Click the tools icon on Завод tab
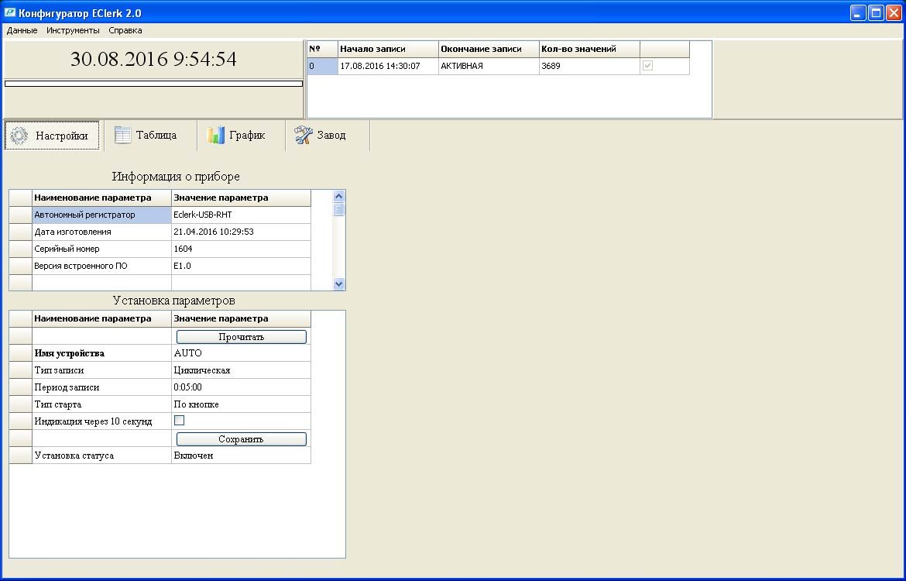The height and width of the screenshot is (581, 906). click(x=303, y=135)
